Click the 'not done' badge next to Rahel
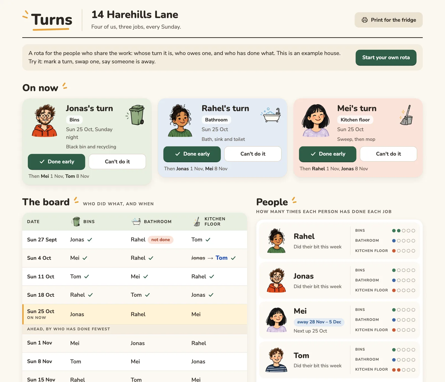445x382 pixels. point(160,240)
